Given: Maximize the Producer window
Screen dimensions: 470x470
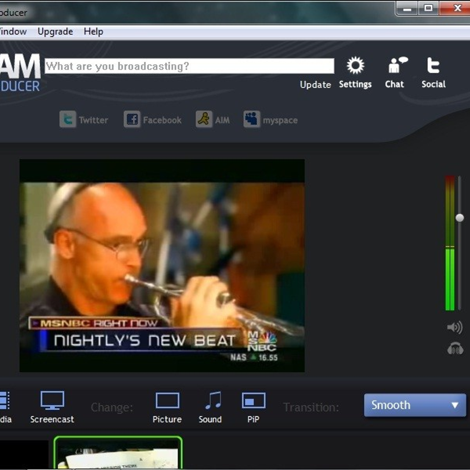Looking at the screenshot, I should (x=428, y=8).
